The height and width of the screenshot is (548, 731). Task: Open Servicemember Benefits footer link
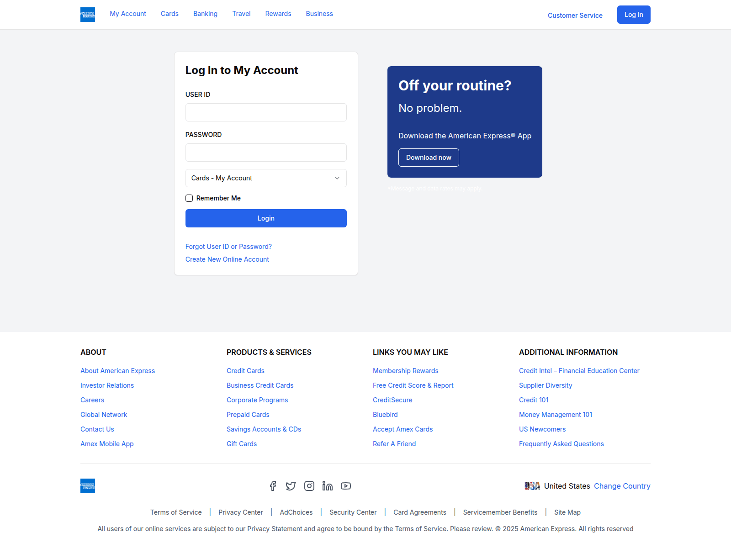500,512
